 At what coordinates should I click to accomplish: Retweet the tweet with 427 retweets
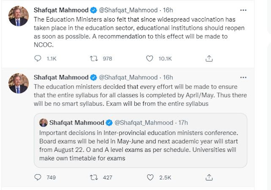pos(95,177)
